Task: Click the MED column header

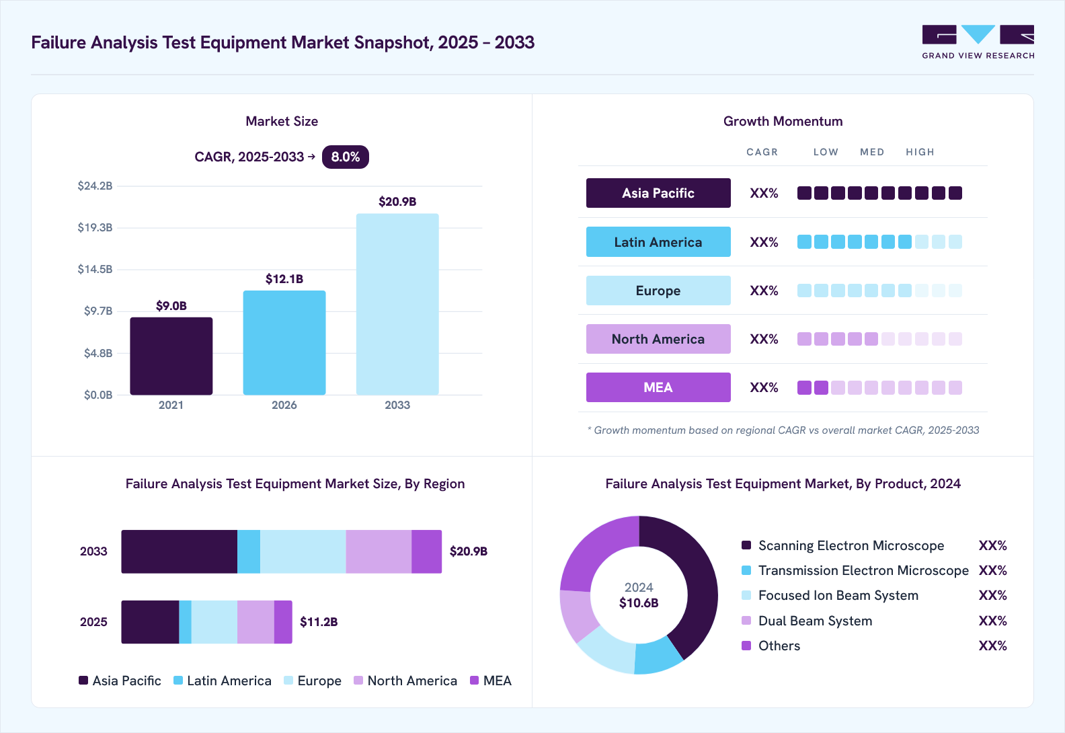Action: click(872, 152)
